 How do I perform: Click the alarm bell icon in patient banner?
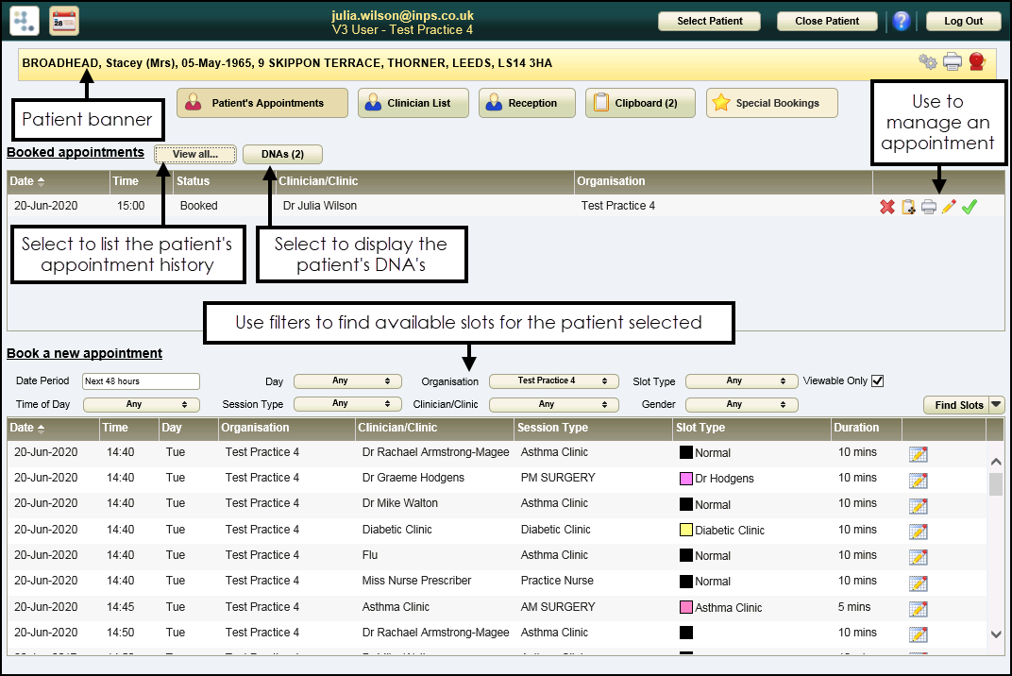(x=977, y=62)
